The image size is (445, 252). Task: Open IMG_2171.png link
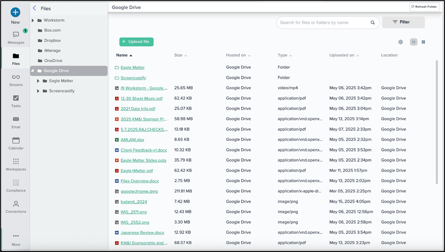click(134, 212)
